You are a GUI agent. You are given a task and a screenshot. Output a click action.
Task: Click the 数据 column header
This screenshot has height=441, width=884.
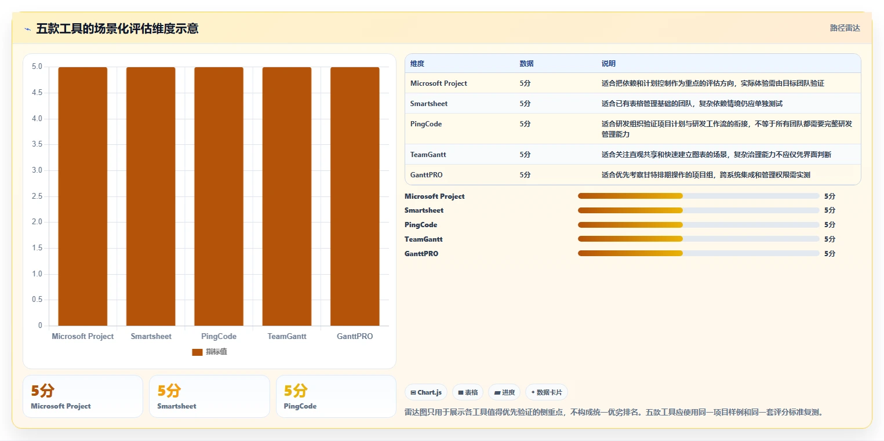coord(526,64)
